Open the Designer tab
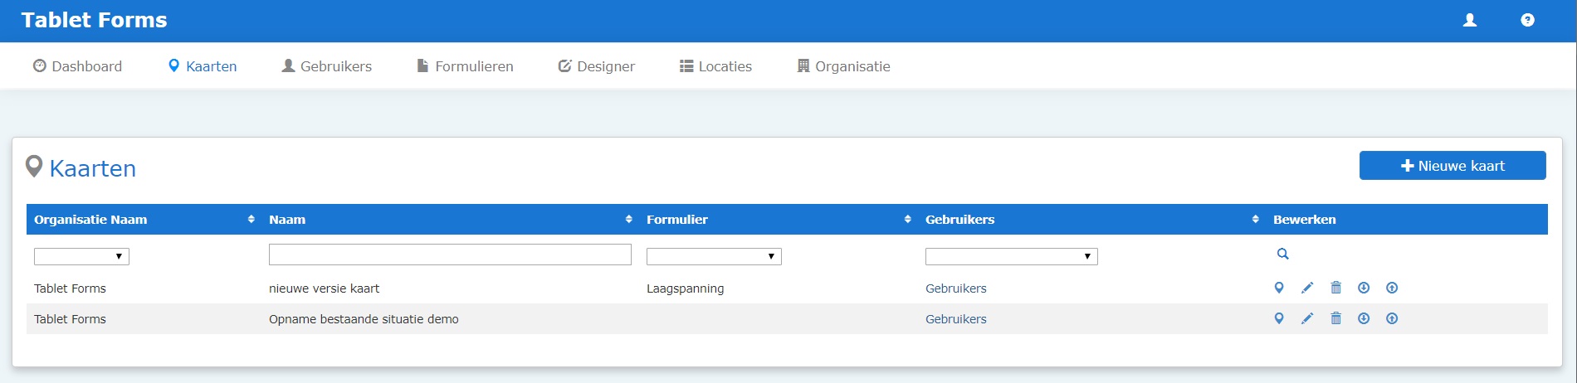Screen dimensions: 1577x383 pos(596,66)
